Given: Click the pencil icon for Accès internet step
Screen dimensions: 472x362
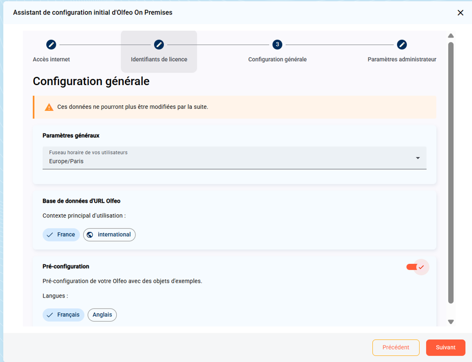Looking at the screenshot, I should pyautogui.click(x=51, y=45).
